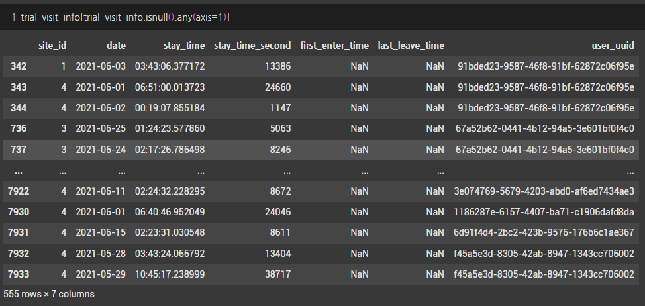
Task: Click the highlighted row index 737
Action: (x=19, y=150)
